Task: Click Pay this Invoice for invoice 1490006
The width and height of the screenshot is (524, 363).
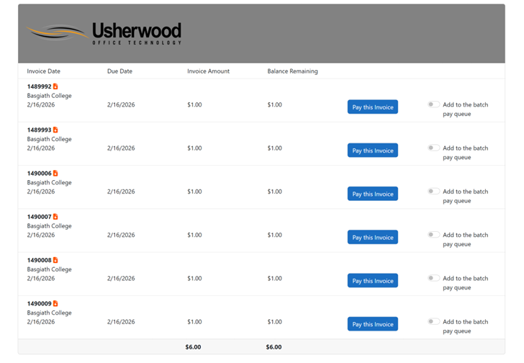Action: point(372,194)
